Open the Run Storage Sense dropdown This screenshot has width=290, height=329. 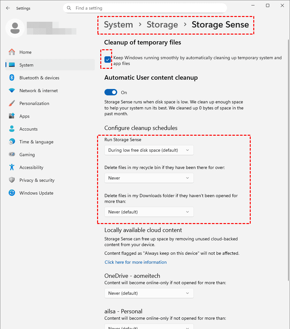tap(149, 150)
